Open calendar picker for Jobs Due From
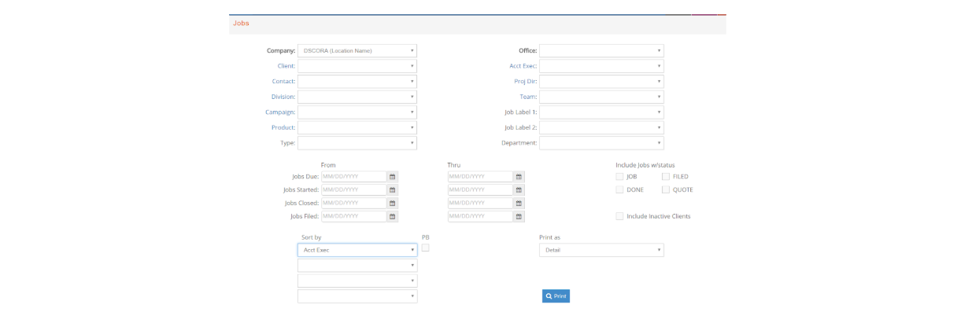Screen dimensions: 957x323 [x=393, y=177]
